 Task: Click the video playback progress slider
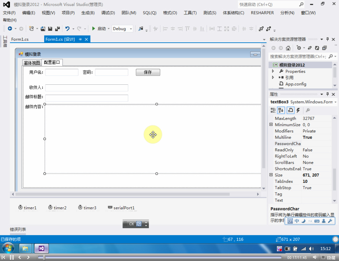pos(161,257)
